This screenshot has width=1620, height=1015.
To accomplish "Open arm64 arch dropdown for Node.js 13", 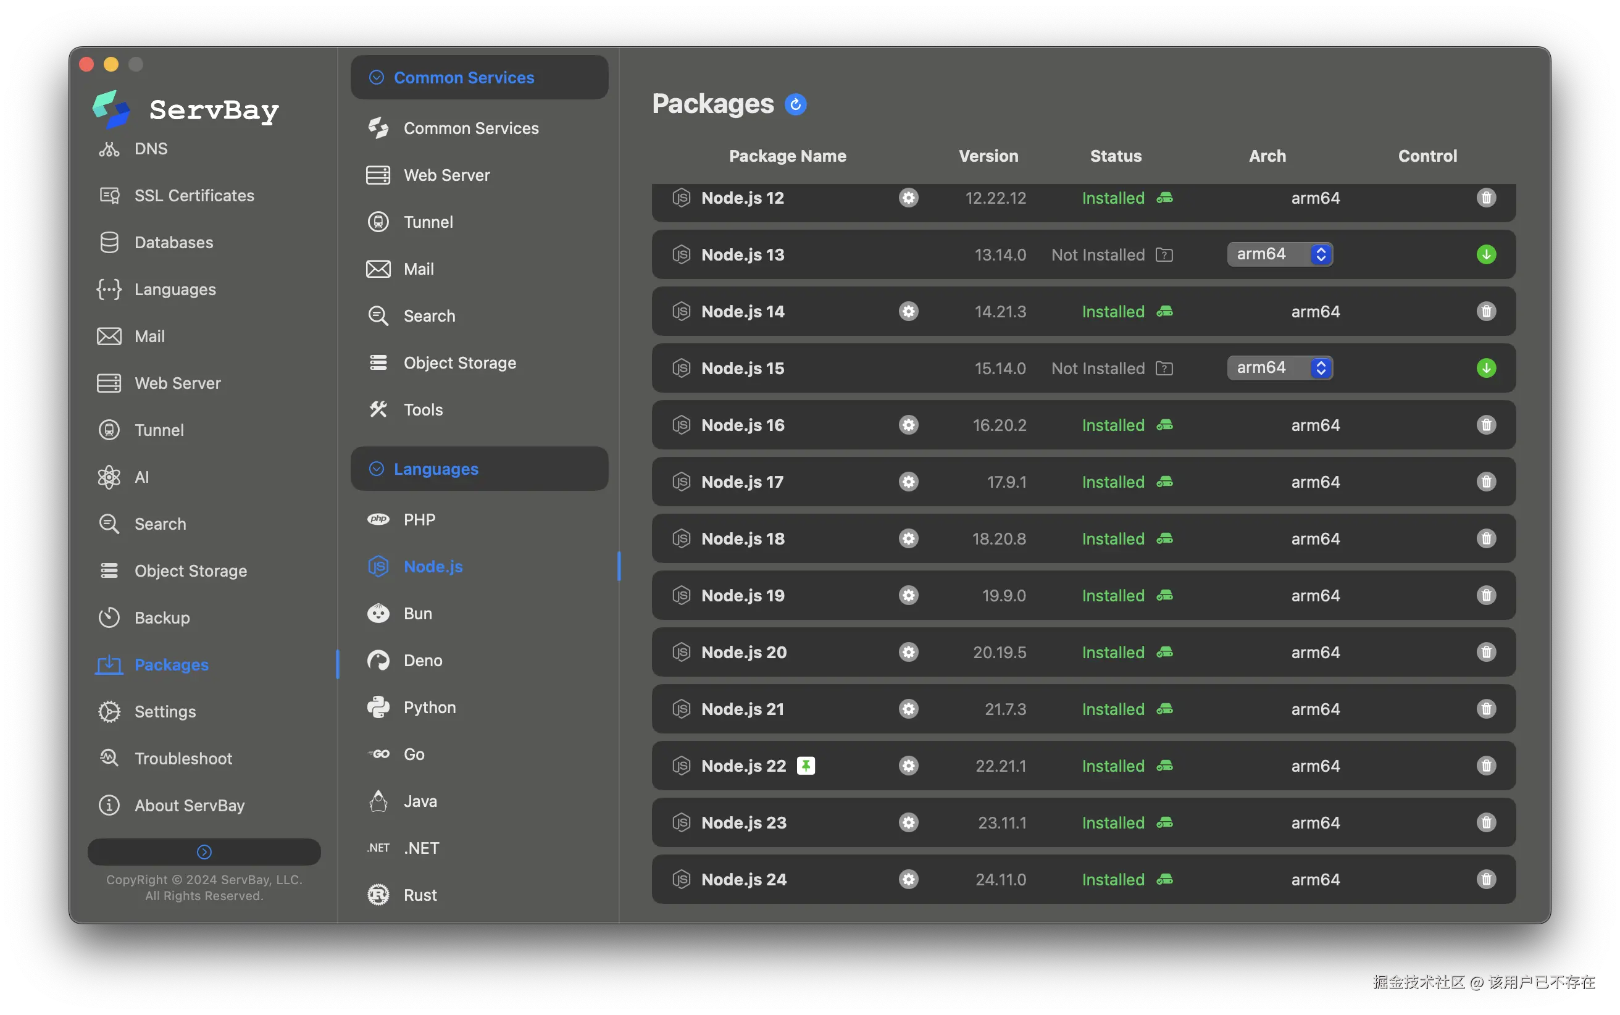I will pos(1279,254).
